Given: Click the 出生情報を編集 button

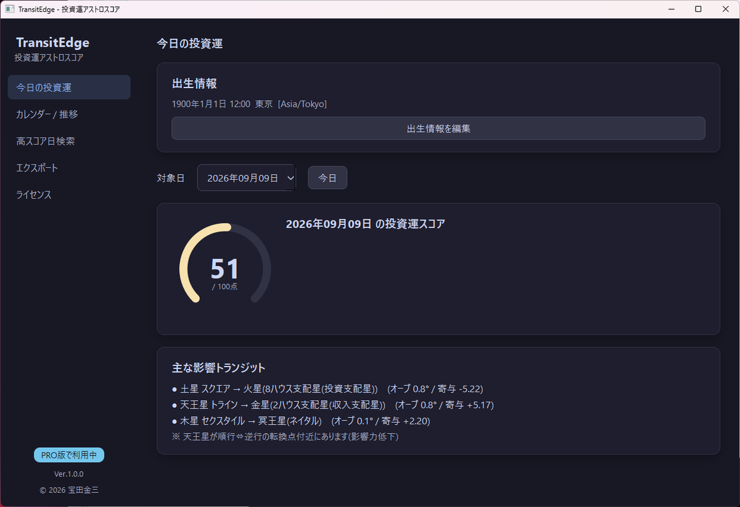Looking at the screenshot, I should pos(438,128).
